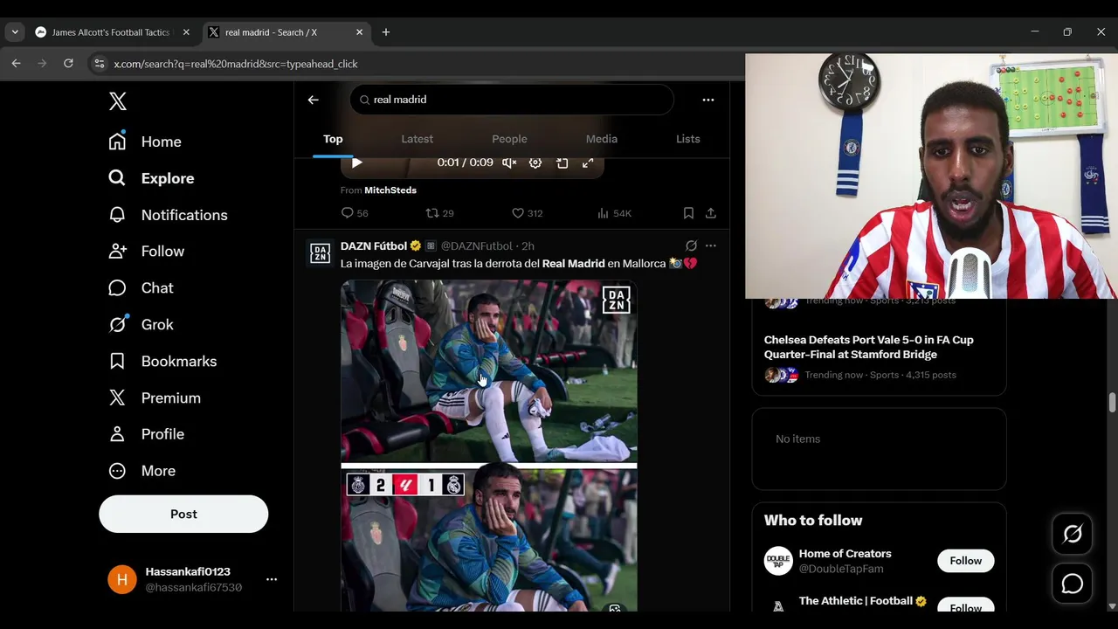Click the page vertical scrollbar thumb
The width and height of the screenshot is (1118, 629).
[1112, 402]
